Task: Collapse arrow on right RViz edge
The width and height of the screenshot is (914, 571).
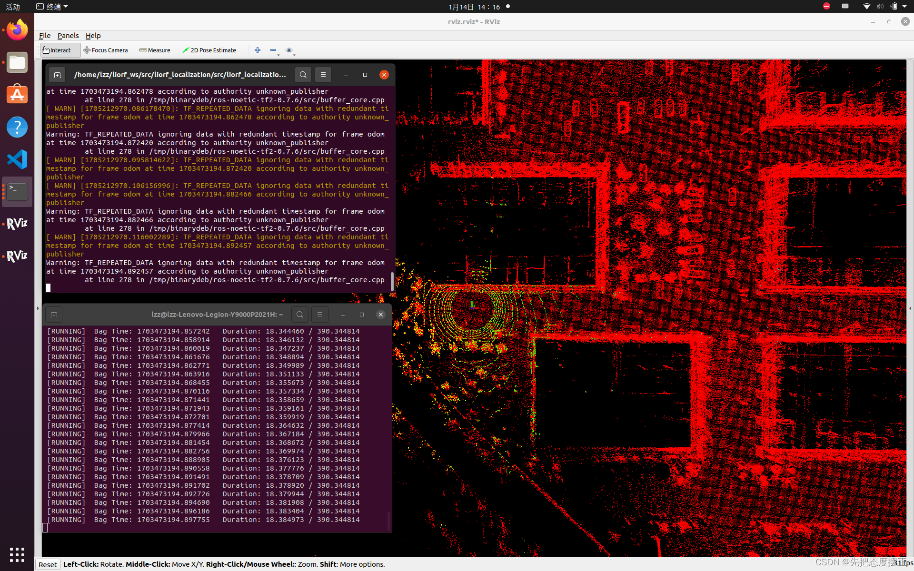Action: click(x=910, y=308)
